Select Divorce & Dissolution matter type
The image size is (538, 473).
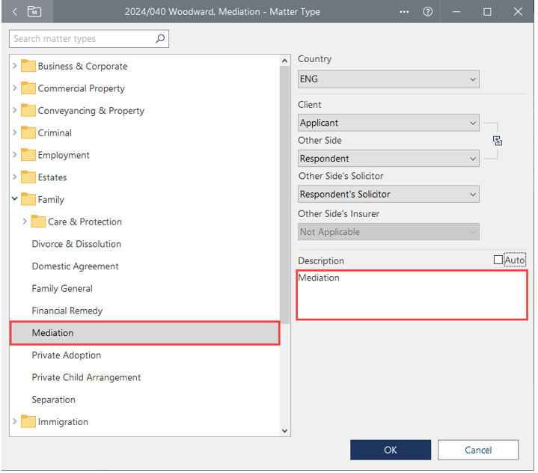pos(76,244)
